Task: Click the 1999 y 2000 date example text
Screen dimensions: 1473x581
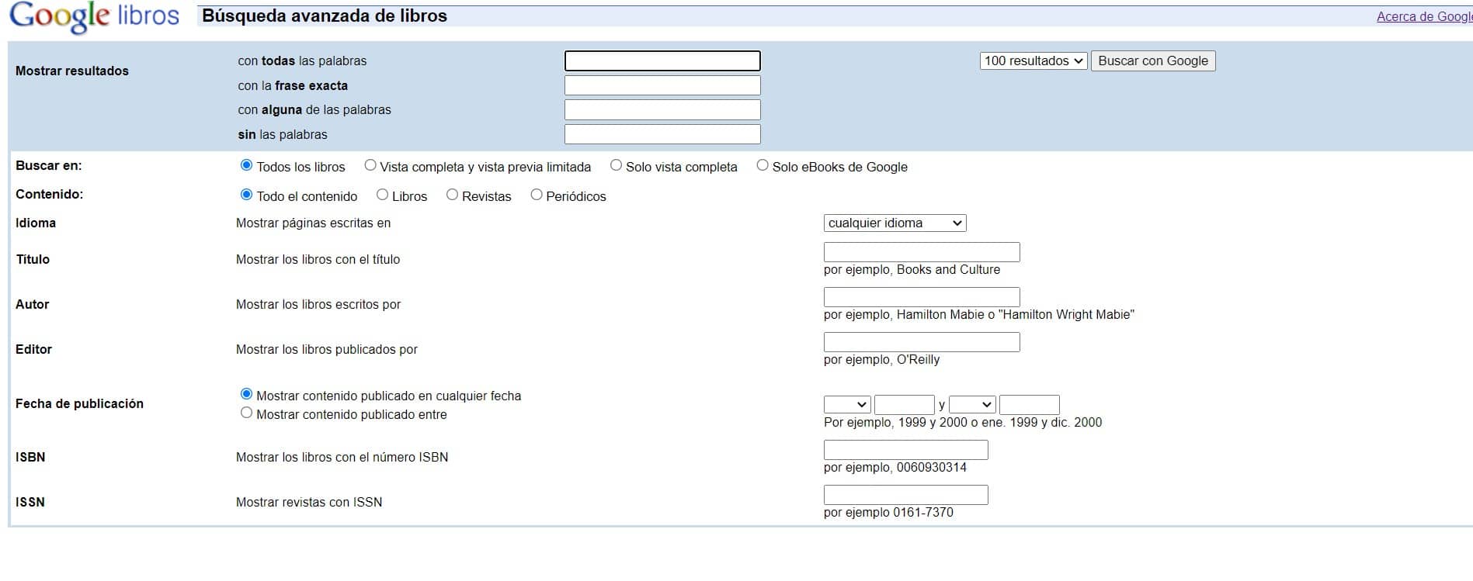Action: [x=963, y=422]
